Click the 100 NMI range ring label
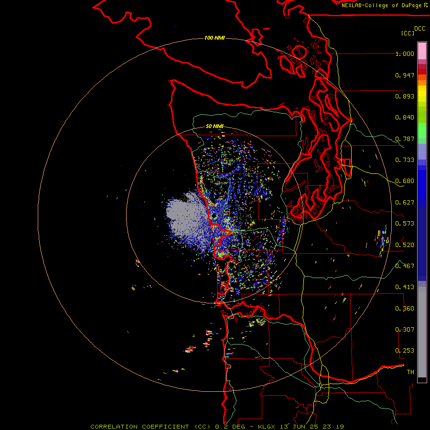Image resolution: width=430 pixels, height=430 pixels. pyautogui.click(x=215, y=38)
